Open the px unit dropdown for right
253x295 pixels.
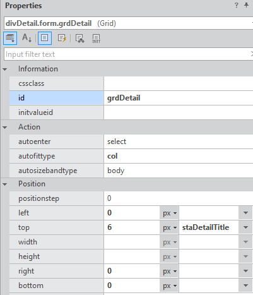(x=169, y=271)
